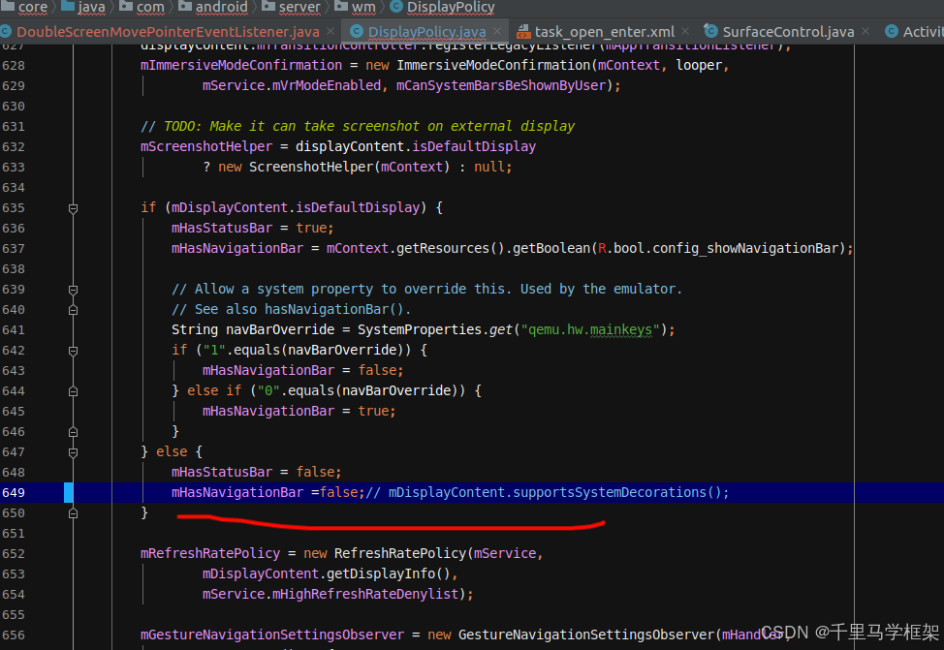The height and width of the screenshot is (650, 944).
Task: Click 'mHighRefreshRateDenylist' on line 654
Action: pyautogui.click(x=365, y=594)
